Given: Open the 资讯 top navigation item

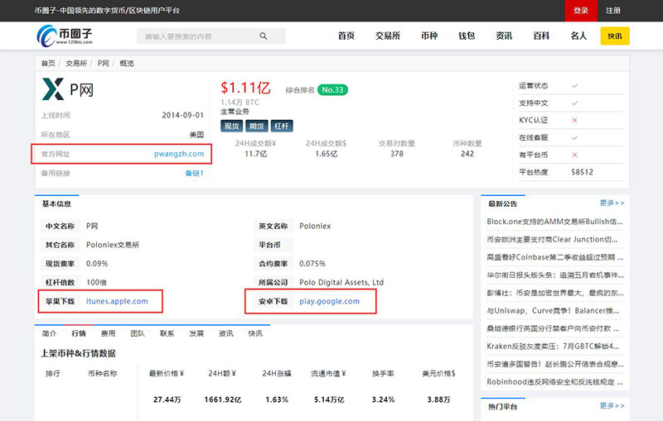Looking at the screenshot, I should pyautogui.click(x=504, y=36).
